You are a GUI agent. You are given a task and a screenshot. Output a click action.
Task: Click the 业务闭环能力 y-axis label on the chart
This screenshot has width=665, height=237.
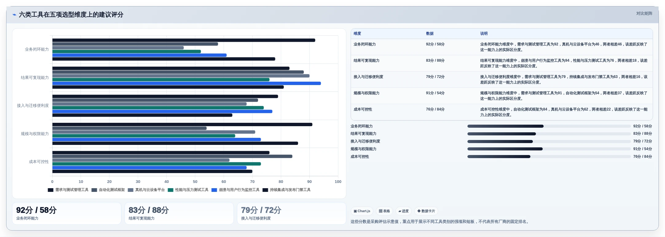point(37,49)
